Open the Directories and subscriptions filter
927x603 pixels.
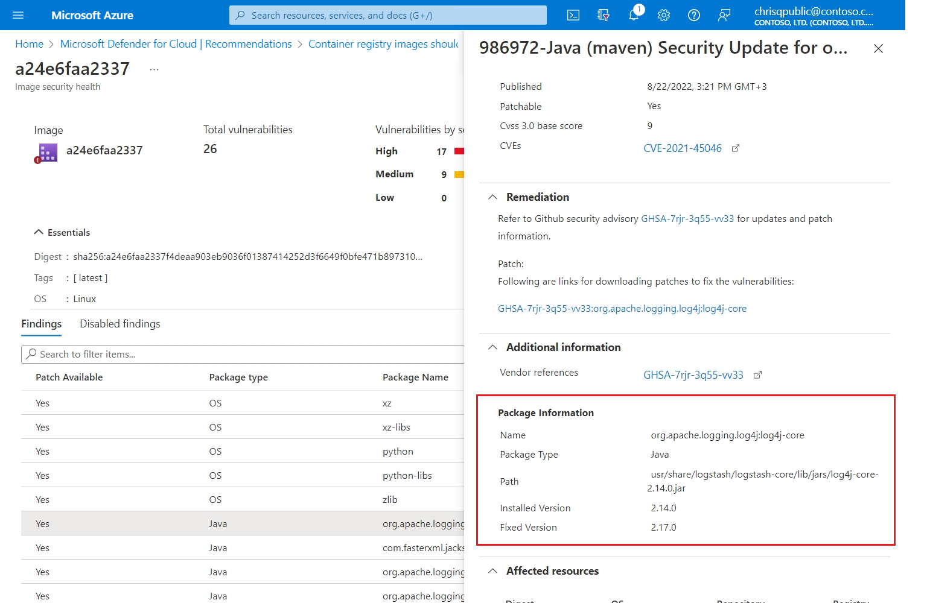(x=604, y=15)
